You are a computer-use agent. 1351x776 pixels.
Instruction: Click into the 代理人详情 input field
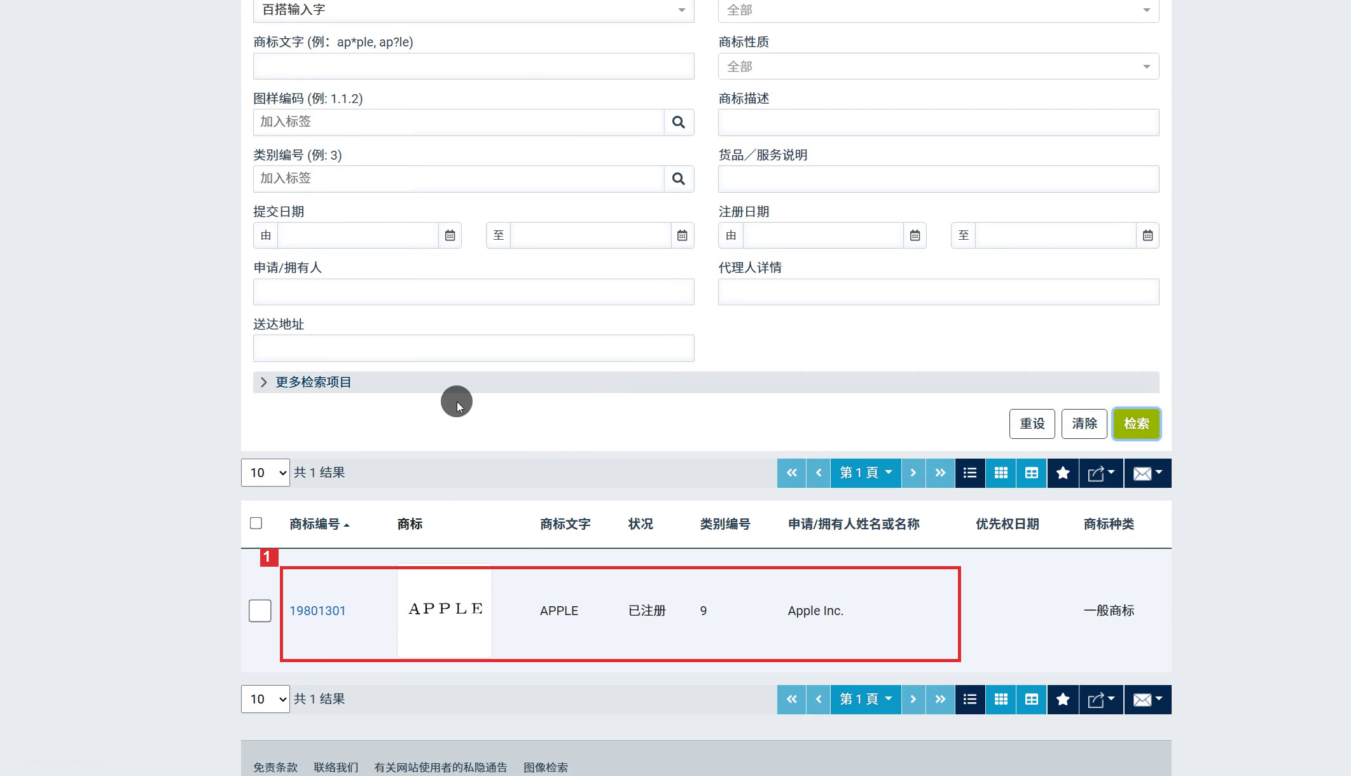938,292
